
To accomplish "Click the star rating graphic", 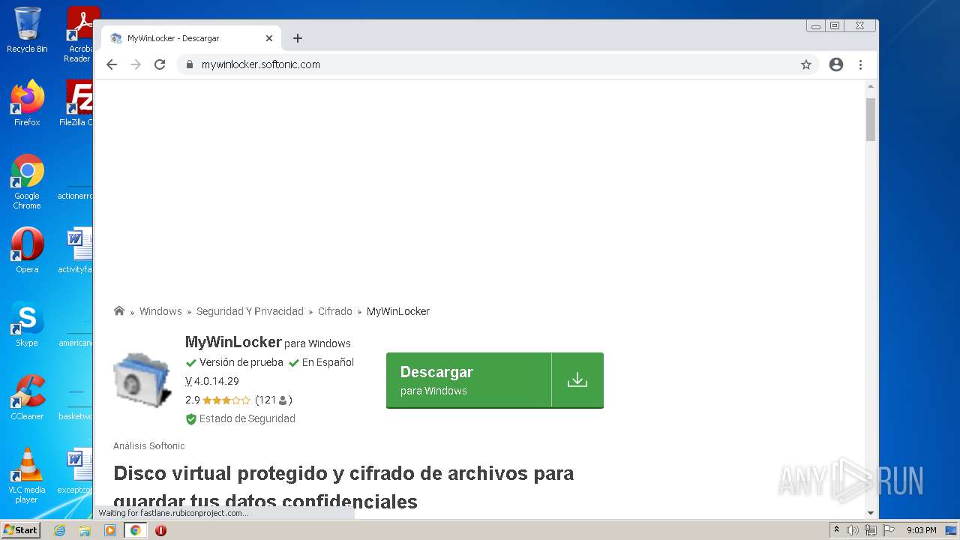I will [226, 400].
